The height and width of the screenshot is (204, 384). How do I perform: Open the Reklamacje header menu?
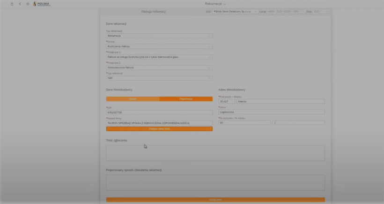(x=215, y=4)
